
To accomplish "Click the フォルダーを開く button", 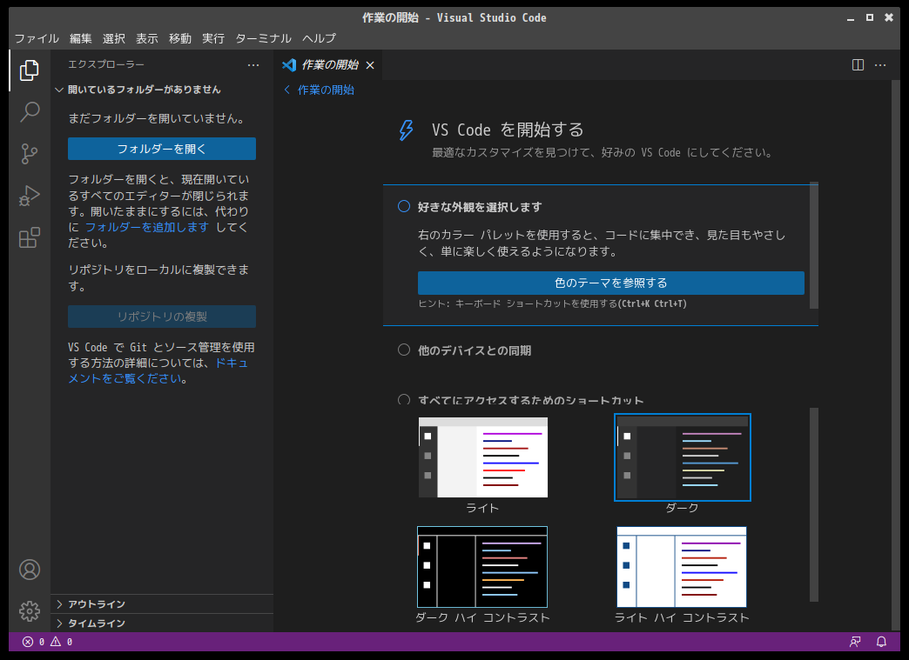I will point(162,149).
